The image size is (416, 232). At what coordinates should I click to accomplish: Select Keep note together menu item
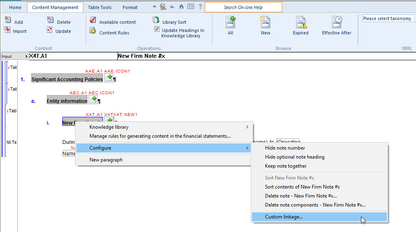tap(286, 166)
